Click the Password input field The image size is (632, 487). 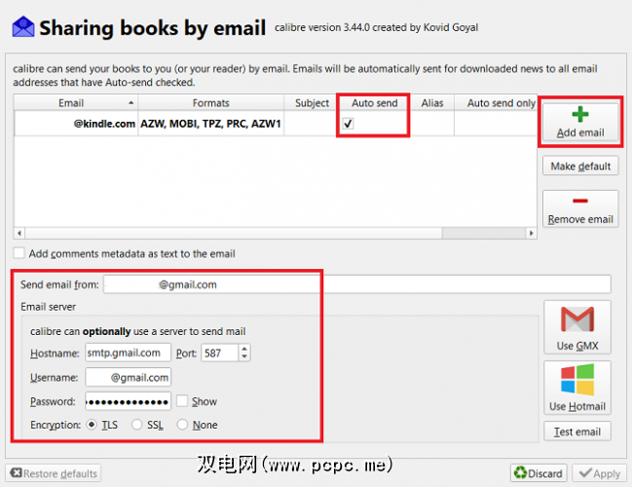[x=129, y=401]
